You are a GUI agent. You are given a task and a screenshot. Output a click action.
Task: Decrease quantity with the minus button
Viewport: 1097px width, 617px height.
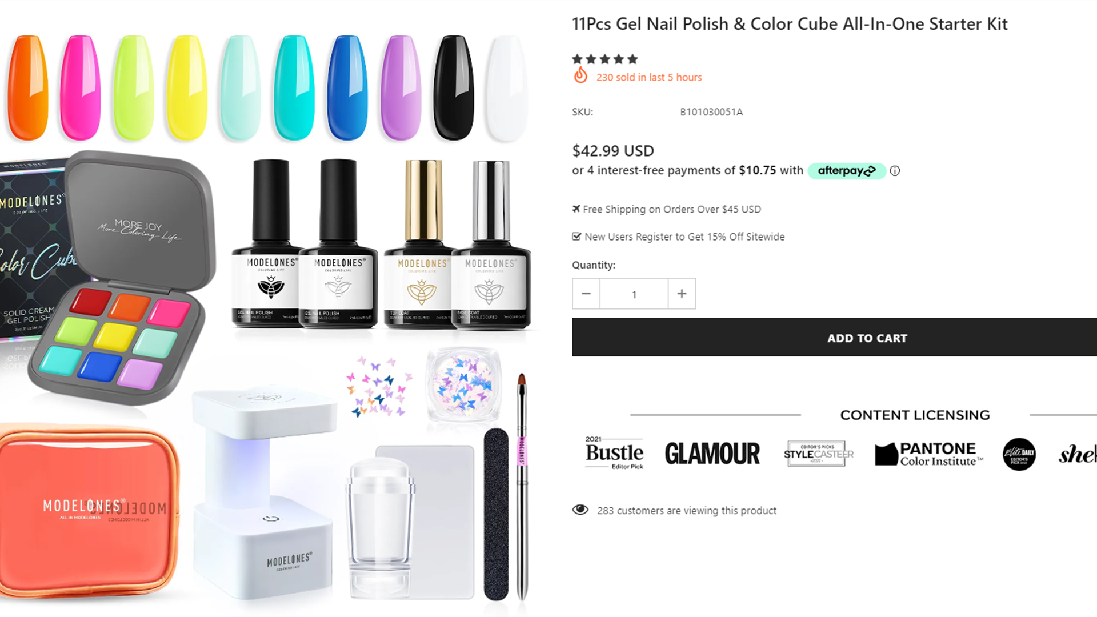[586, 294]
